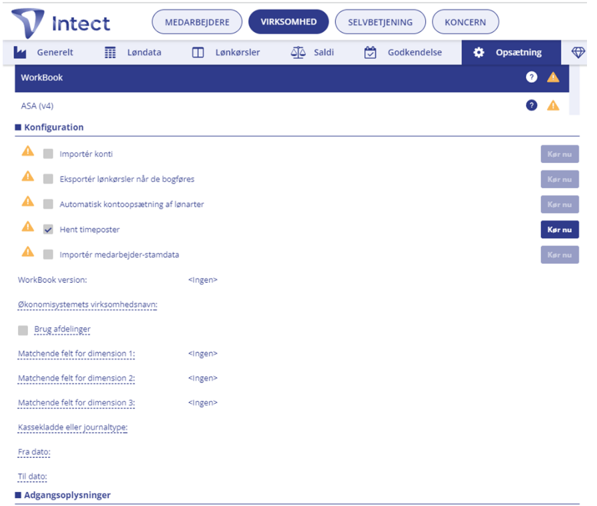Click warning icon beside Importér konti

(x=28, y=151)
